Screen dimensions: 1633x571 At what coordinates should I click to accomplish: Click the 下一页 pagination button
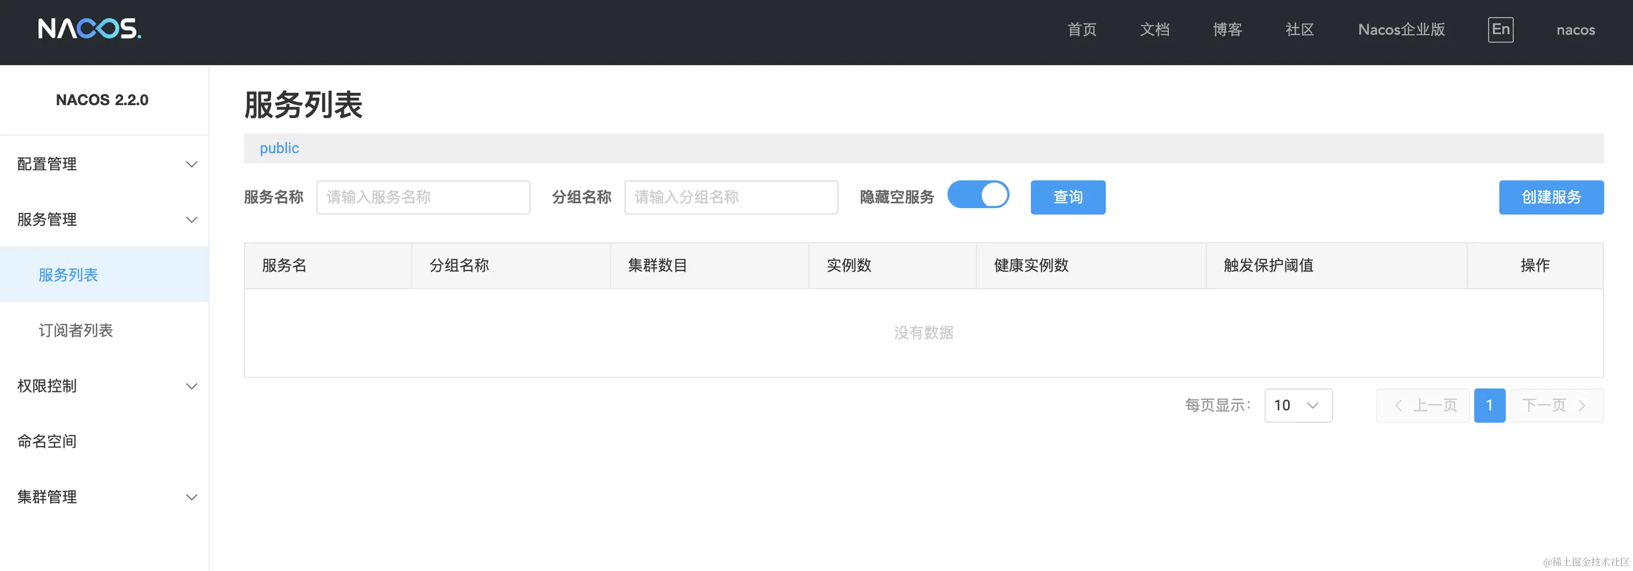tap(1557, 405)
